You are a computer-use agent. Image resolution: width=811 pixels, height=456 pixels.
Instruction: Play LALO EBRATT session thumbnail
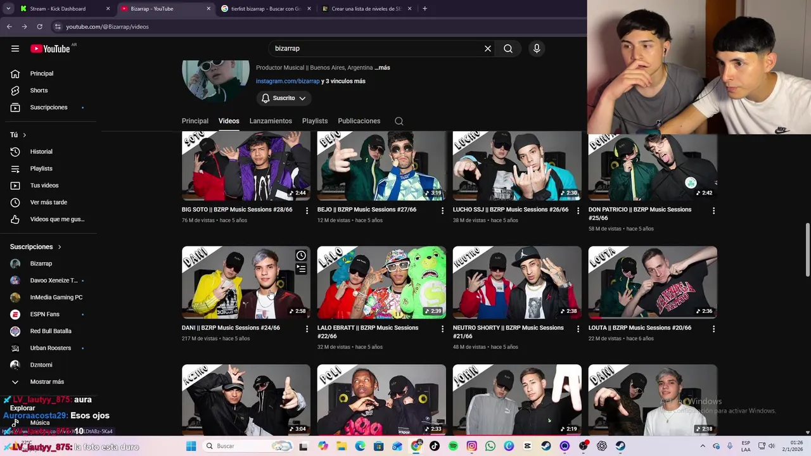381,282
